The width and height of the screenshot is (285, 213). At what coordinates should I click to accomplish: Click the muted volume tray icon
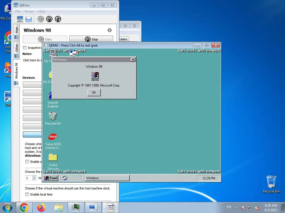(257, 208)
